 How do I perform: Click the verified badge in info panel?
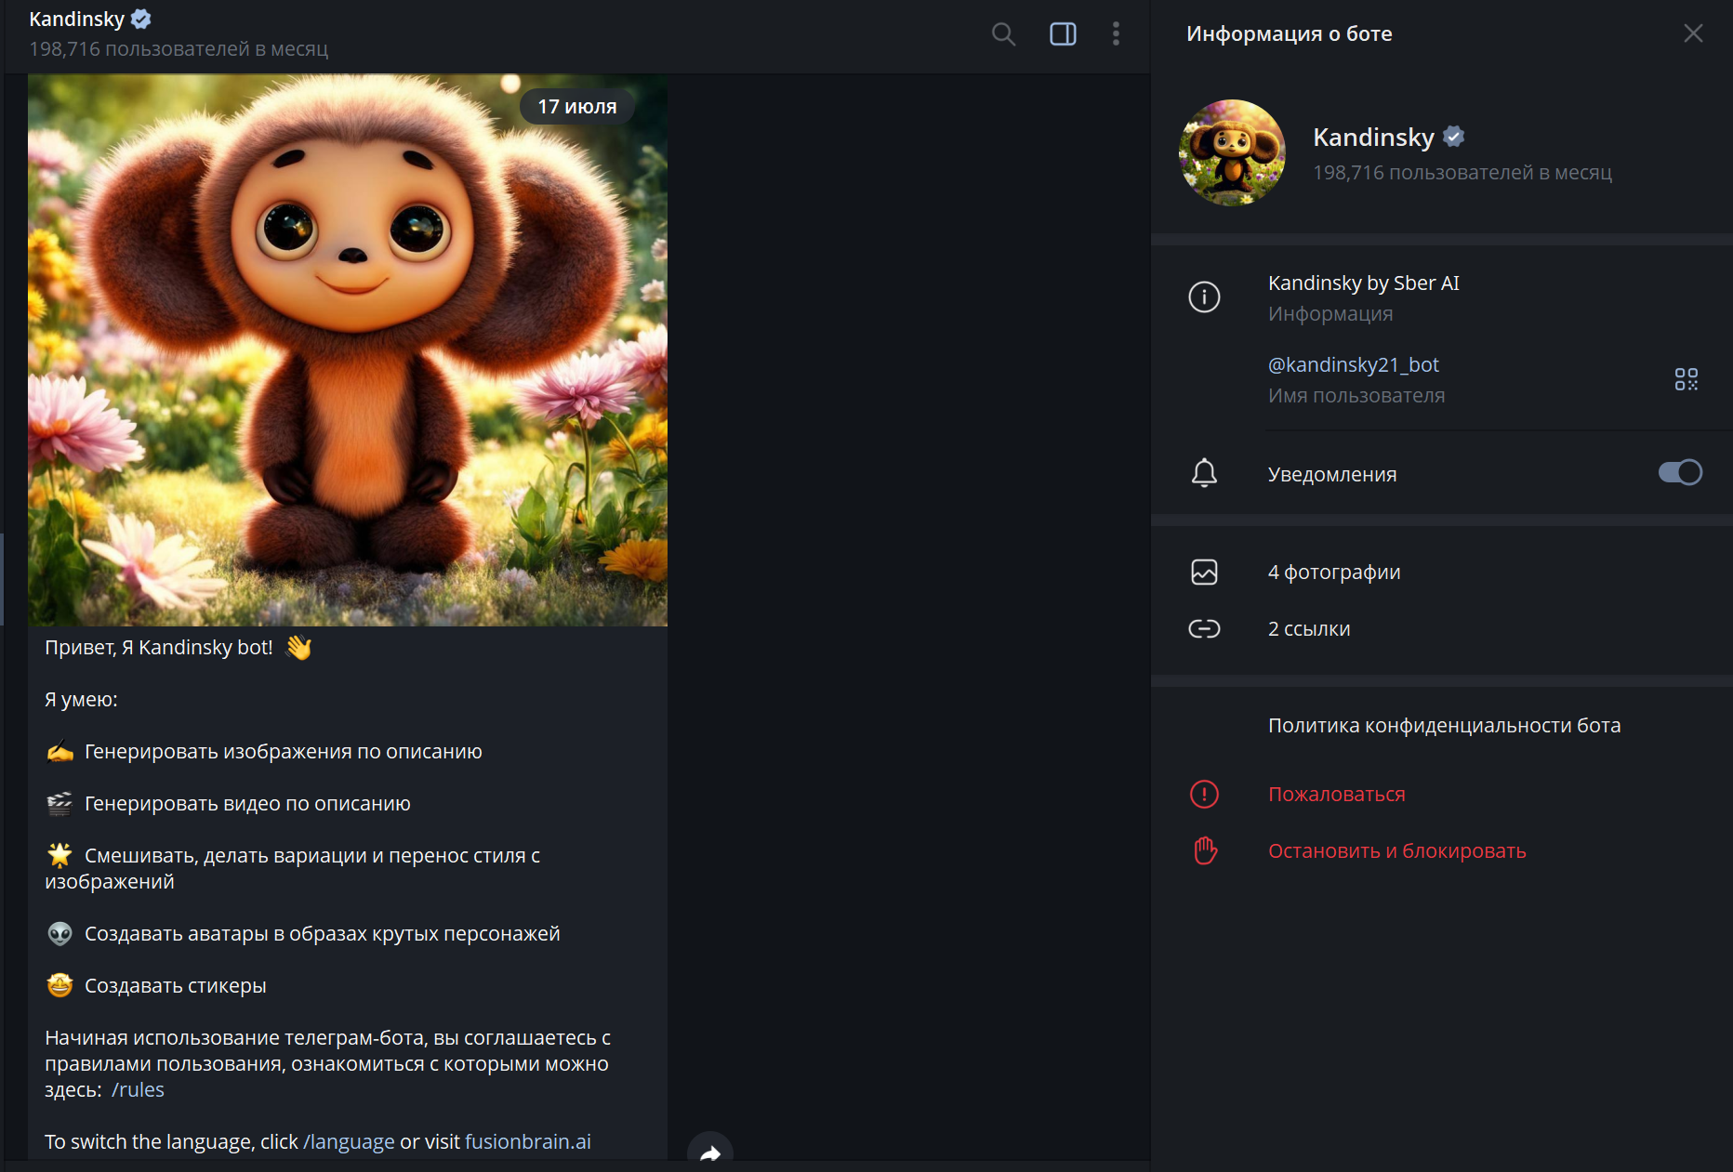(x=1453, y=137)
